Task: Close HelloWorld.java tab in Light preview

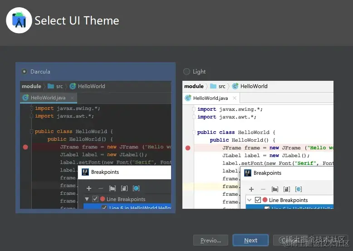Action: pos(235,98)
